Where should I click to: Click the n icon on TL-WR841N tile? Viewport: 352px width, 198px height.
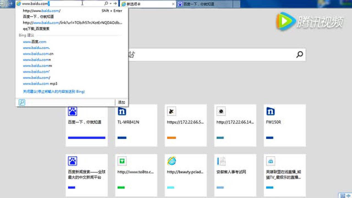122,111
